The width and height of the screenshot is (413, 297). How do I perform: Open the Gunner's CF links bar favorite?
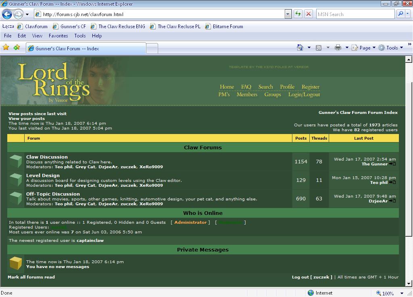(x=69, y=27)
